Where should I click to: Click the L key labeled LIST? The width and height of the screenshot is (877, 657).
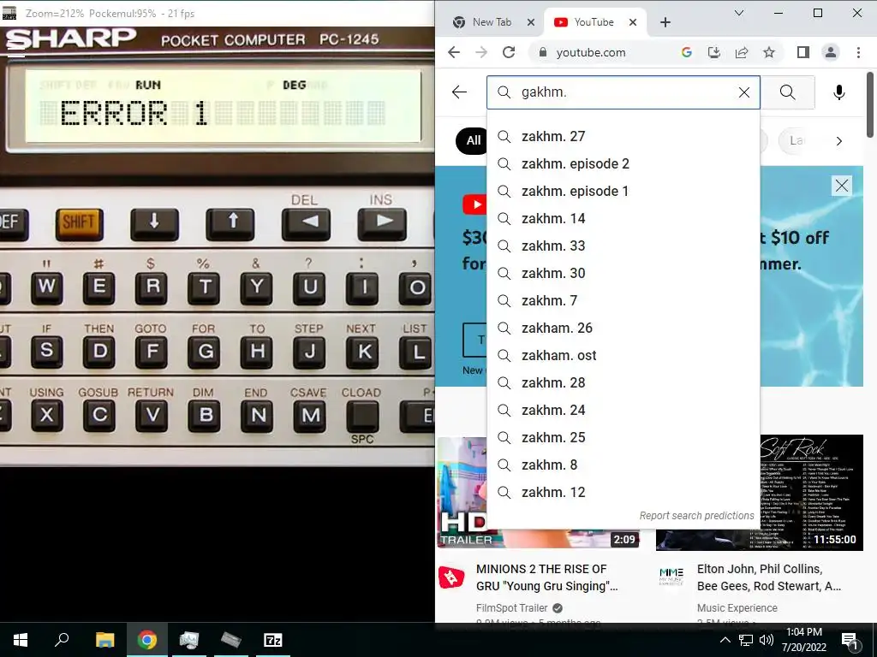416,352
